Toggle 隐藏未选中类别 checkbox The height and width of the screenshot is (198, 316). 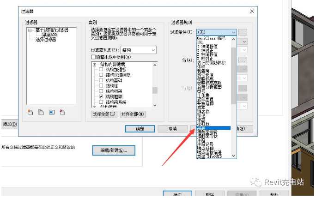93,57
